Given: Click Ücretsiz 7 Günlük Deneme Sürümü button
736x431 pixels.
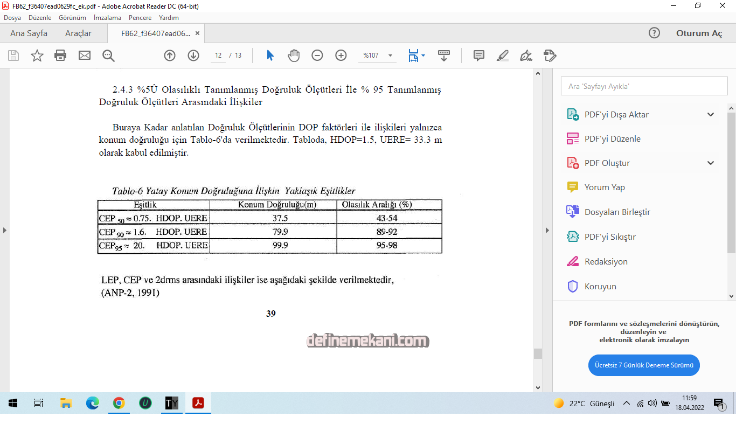Looking at the screenshot, I should click(644, 365).
